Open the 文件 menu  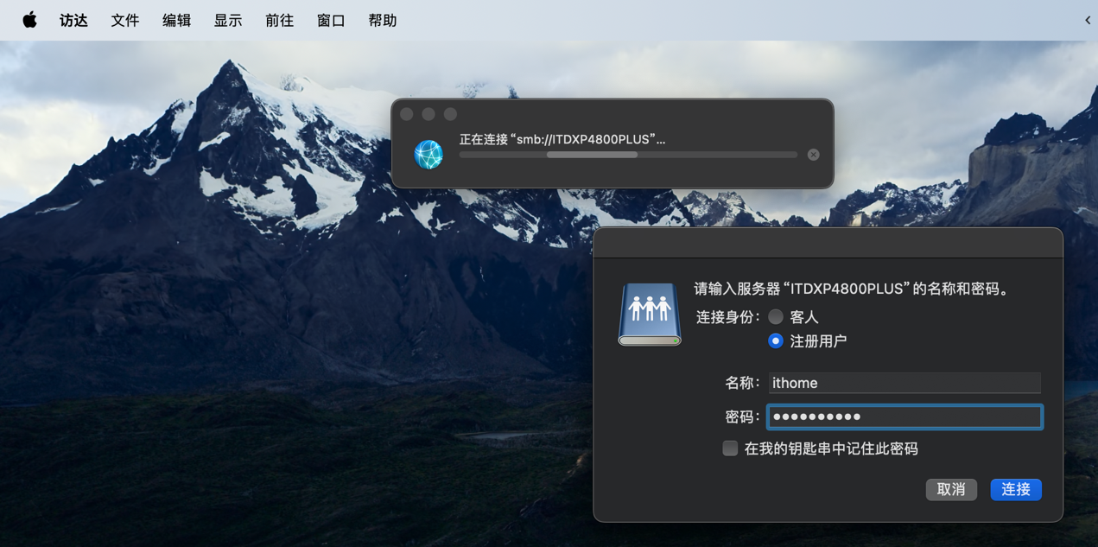pos(124,20)
